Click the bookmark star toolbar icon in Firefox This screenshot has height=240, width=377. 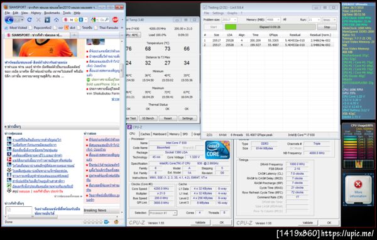coord(47,20)
